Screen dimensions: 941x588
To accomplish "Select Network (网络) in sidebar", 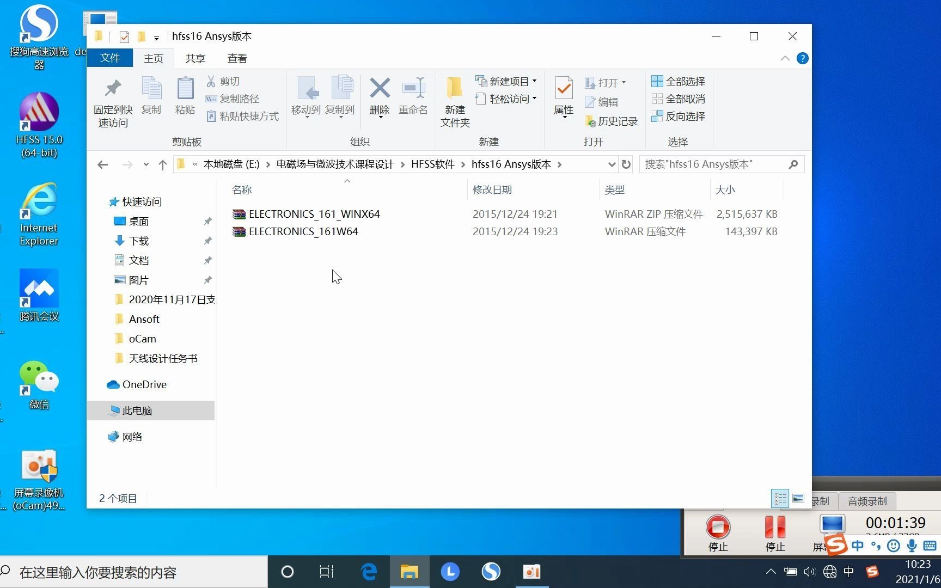I will point(132,437).
